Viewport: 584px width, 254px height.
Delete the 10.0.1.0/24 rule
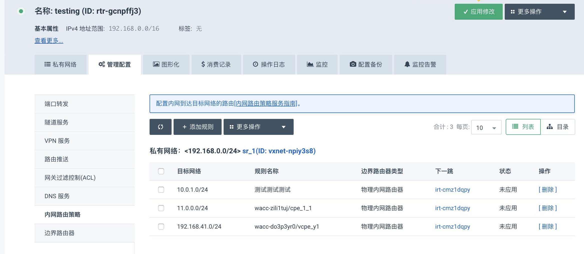coord(547,190)
